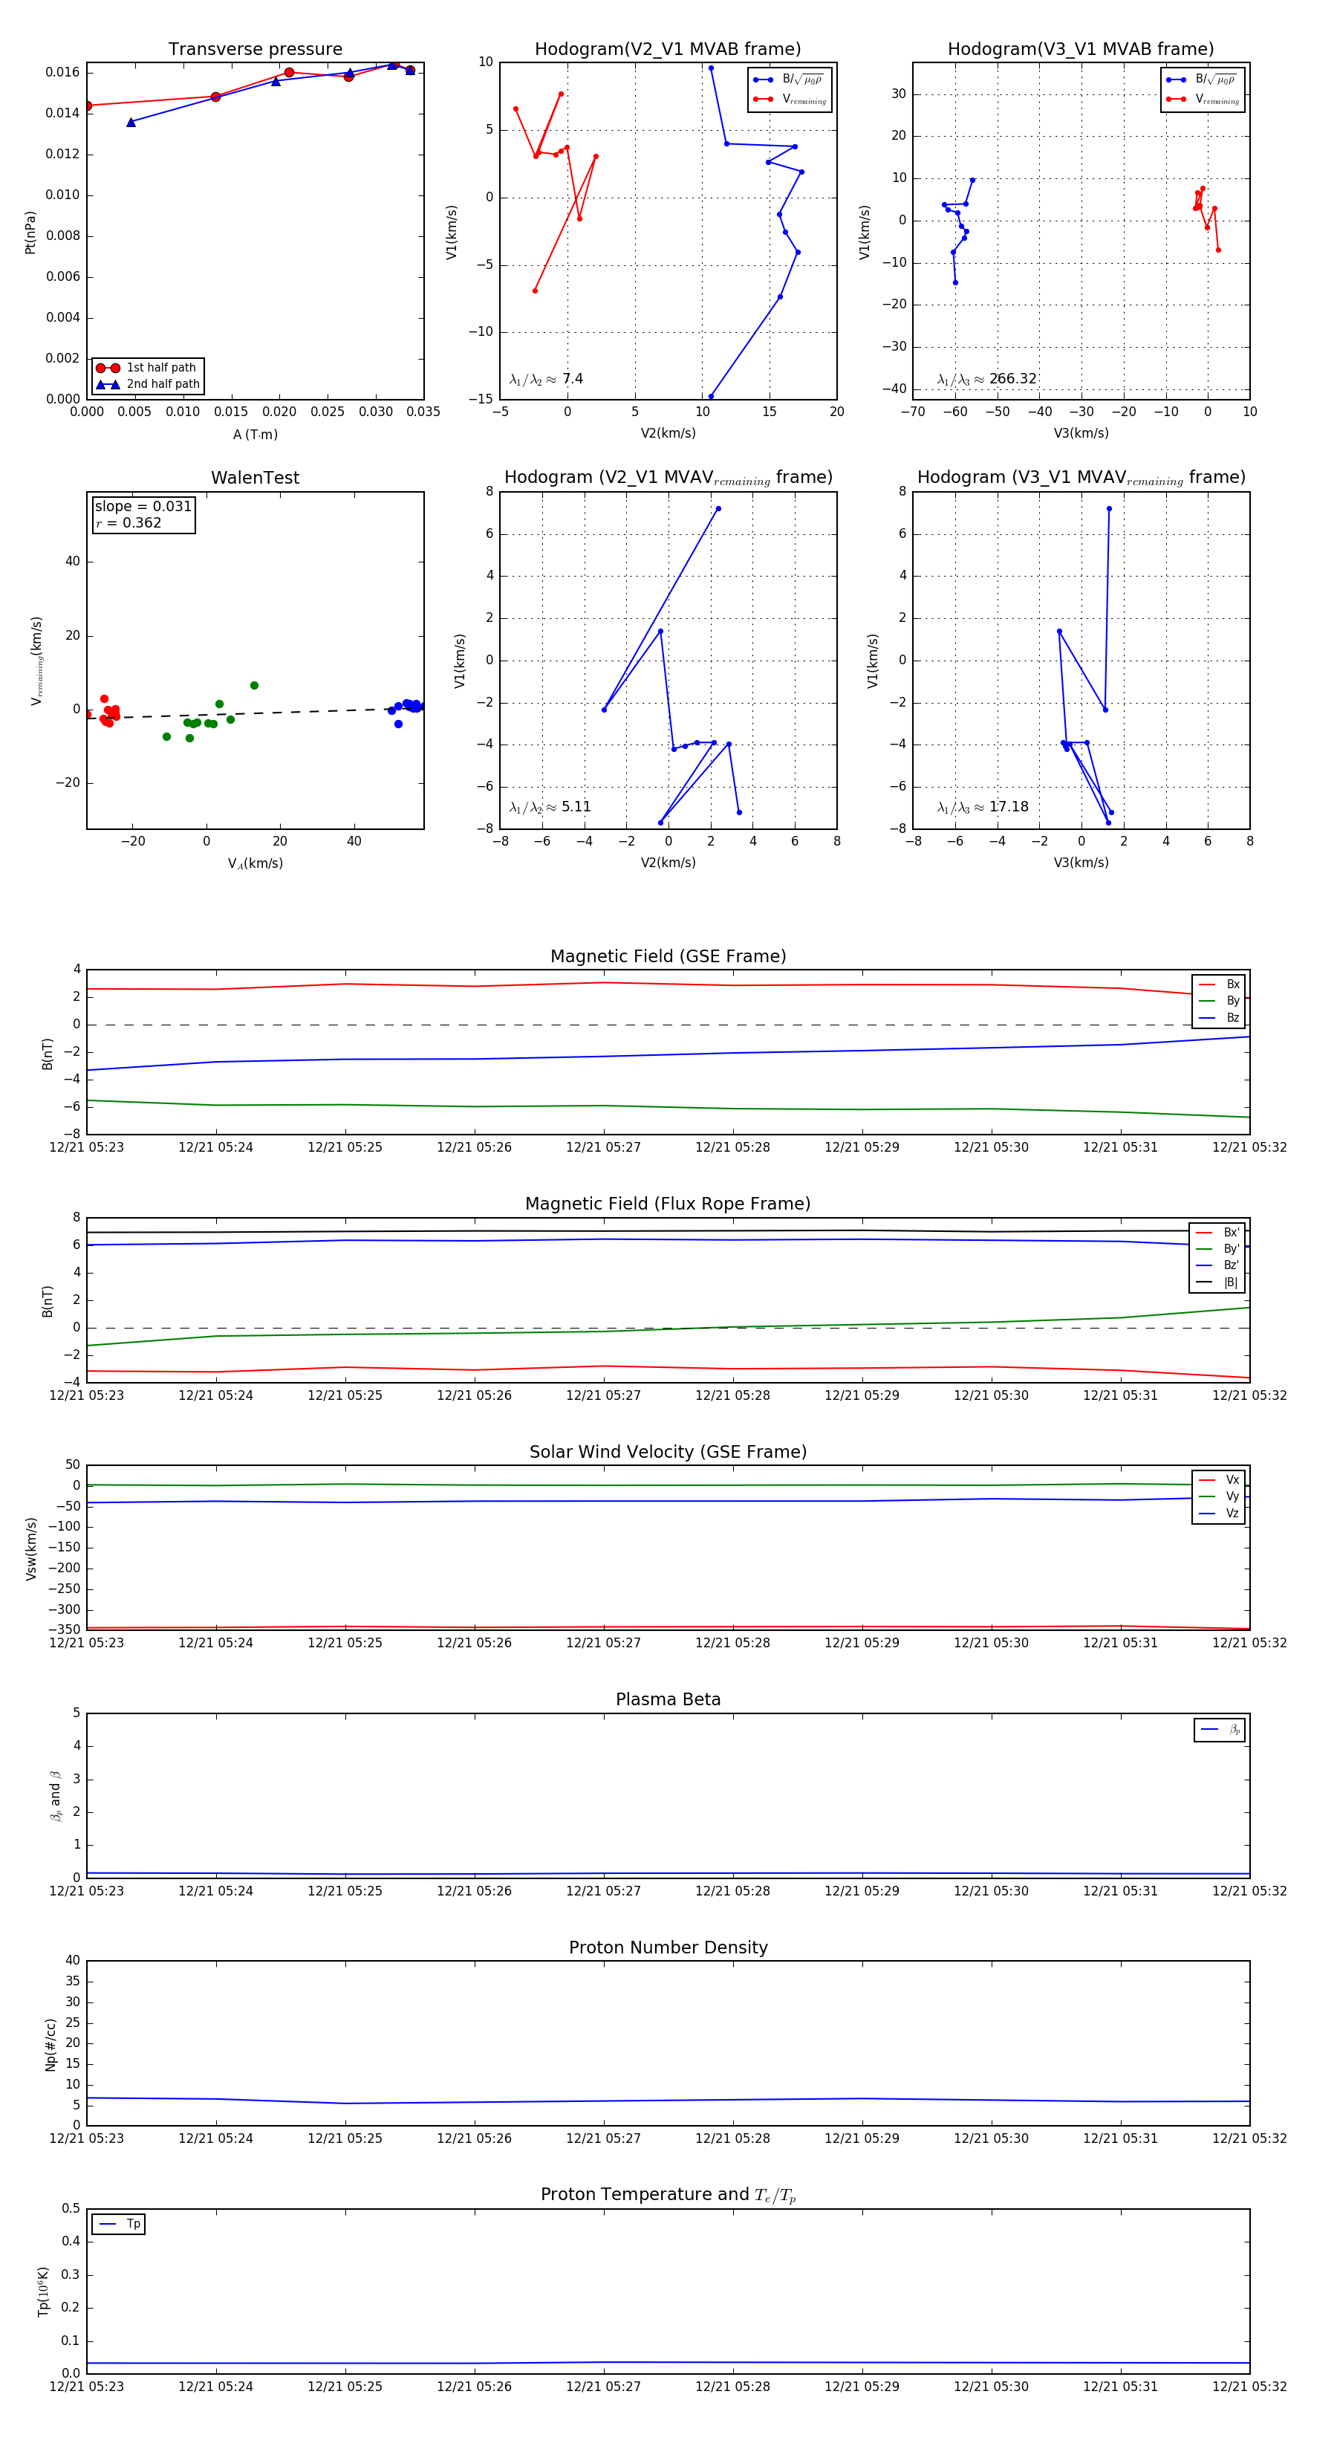Viewport: 1337px width, 2452px height.
Task: Click the eigenvalue ratio value '17.18'
Action: 1009,807
